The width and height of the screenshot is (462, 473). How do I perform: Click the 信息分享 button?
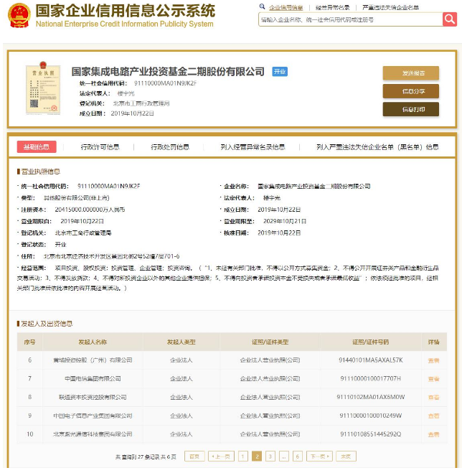[x=411, y=91]
